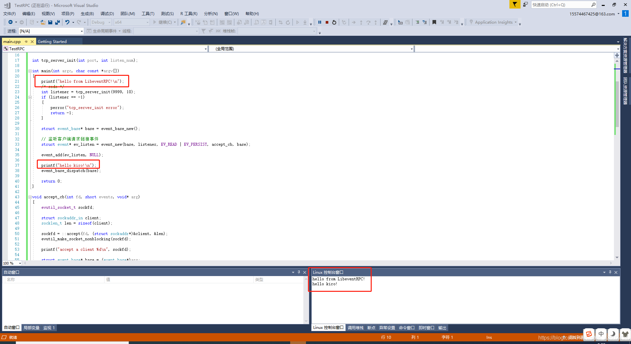Pause debugging with the Break All button
631x344 pixels.
click(319, 22)
